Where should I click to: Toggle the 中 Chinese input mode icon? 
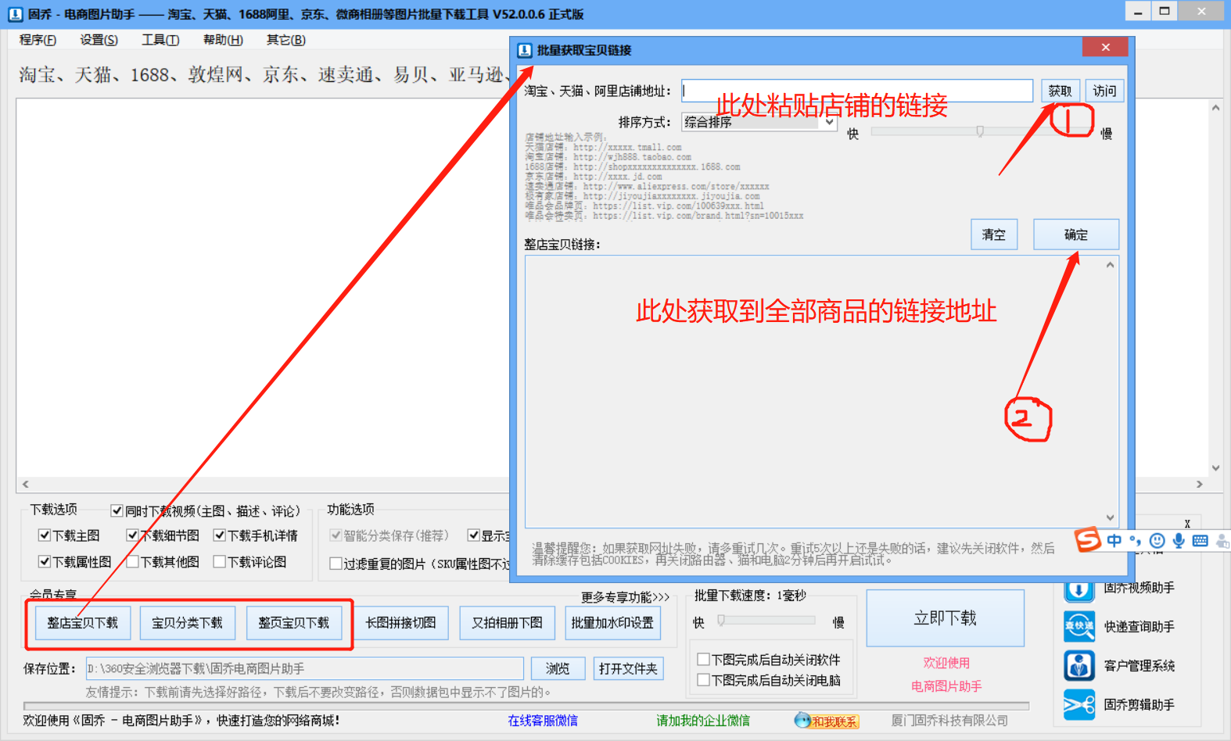[1114, 540]
